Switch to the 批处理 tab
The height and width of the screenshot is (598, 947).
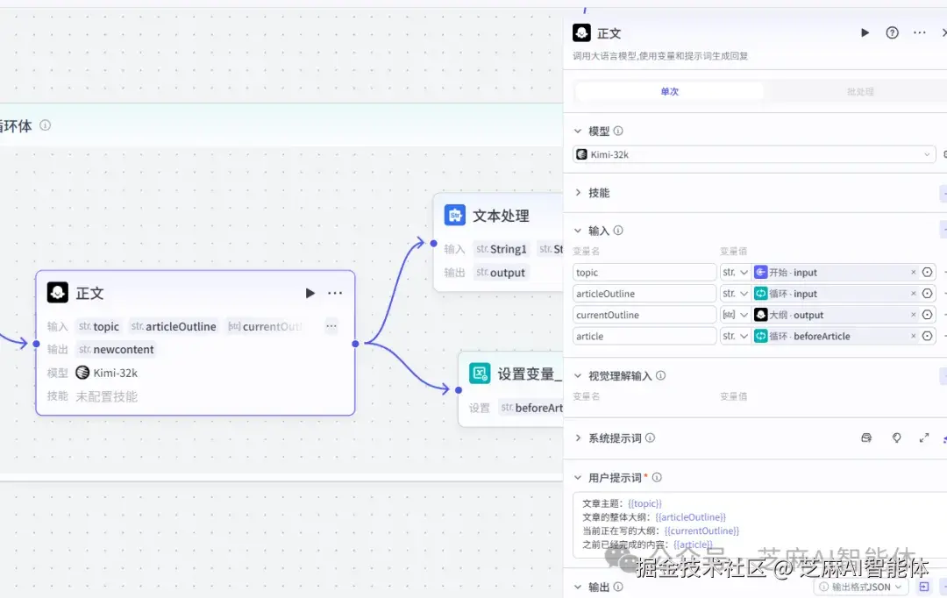click(x=862, y=91)
